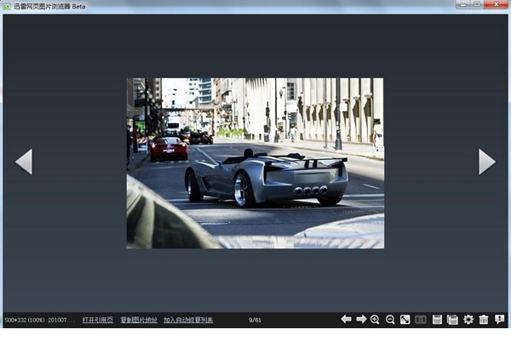Delete the image using the trash icon

click(484, 320)
